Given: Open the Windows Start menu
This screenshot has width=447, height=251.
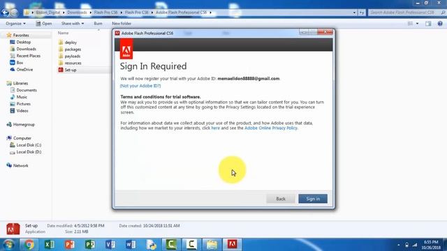Looking at the screenshot, I should (x=9, y=245).
